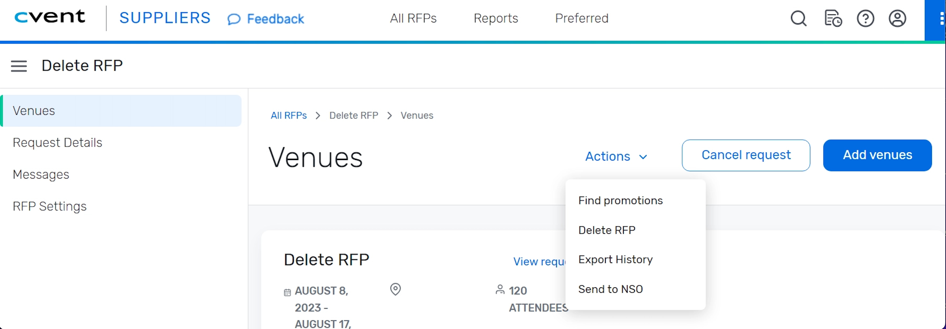Select Find promotions from Actions menu
The image size is (946, 329).
620,200
